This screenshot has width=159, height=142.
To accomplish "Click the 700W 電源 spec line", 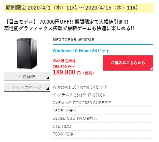I will 63,134.
